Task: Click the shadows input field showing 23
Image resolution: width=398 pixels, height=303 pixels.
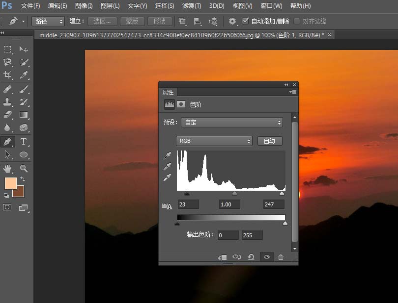Action: [188, 204]
